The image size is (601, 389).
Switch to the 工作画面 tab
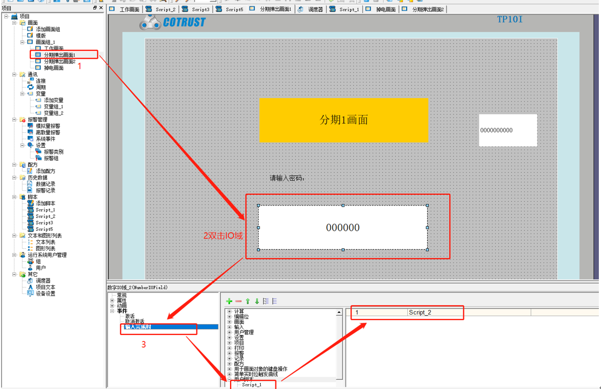[x=125, y=9]
